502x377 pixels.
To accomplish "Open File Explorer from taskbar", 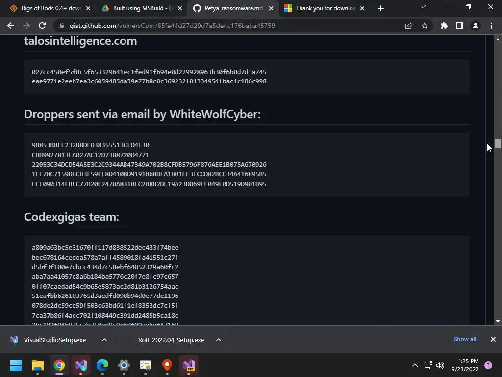I will (37, 365).
